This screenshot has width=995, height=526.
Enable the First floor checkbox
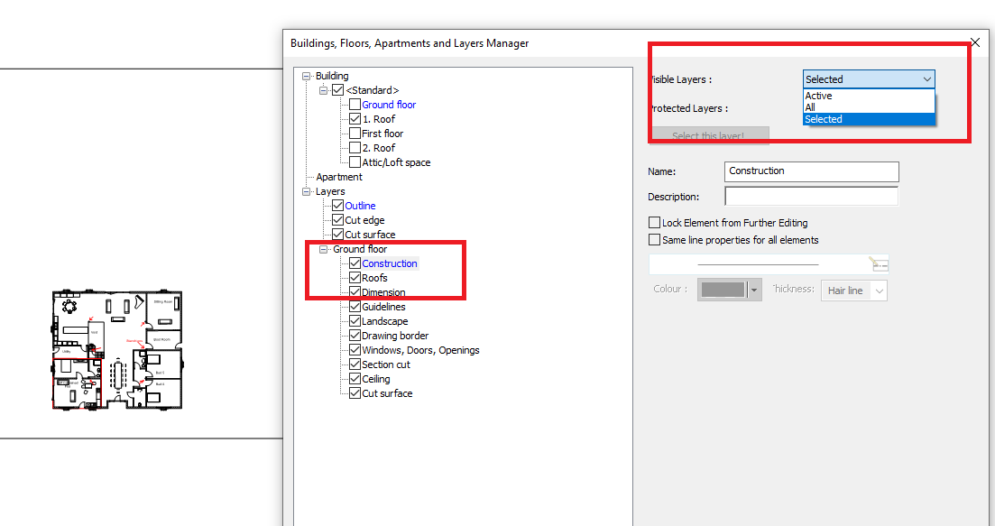pos(355,134)
